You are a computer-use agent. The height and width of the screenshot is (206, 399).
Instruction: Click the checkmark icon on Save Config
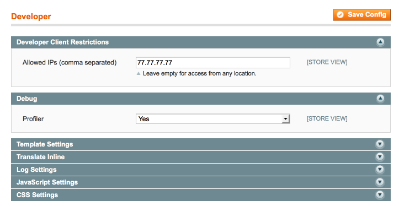click(x=340, y=15)
